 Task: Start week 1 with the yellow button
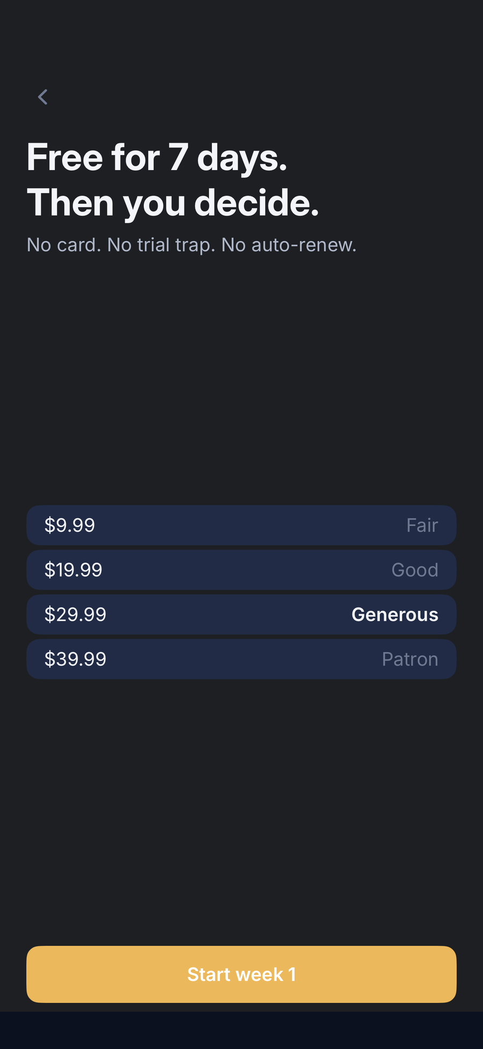(241, 974)
